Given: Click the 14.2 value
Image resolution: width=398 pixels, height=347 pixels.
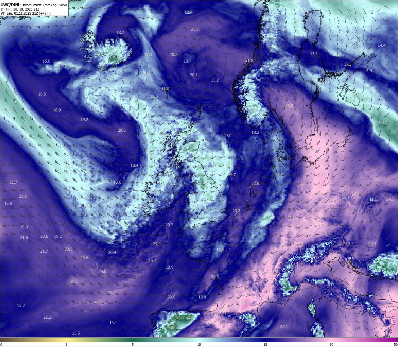Looking at the screenshot, I should coord(152,261).
